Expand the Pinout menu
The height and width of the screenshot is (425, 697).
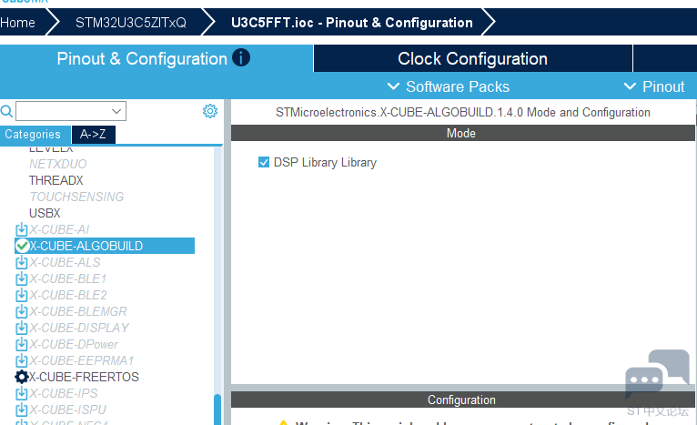654,86
